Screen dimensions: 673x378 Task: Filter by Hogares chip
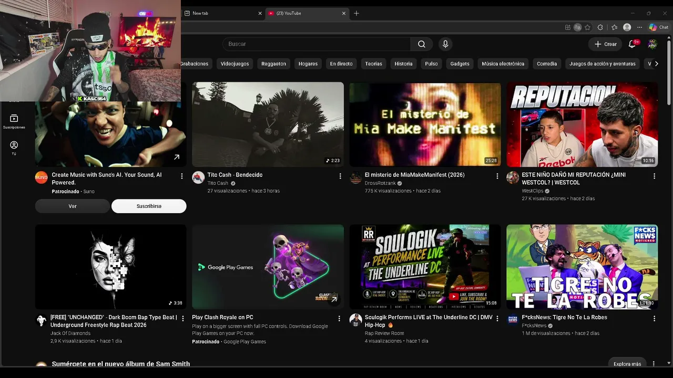308,64
